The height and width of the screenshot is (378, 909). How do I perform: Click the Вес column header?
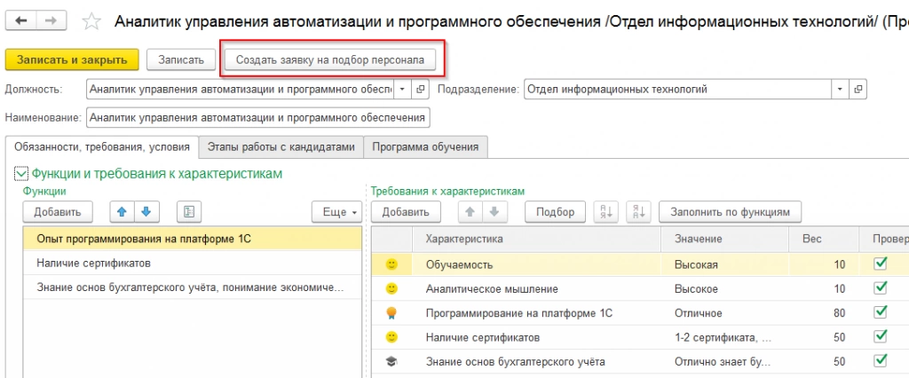click(x=824, y=239)
